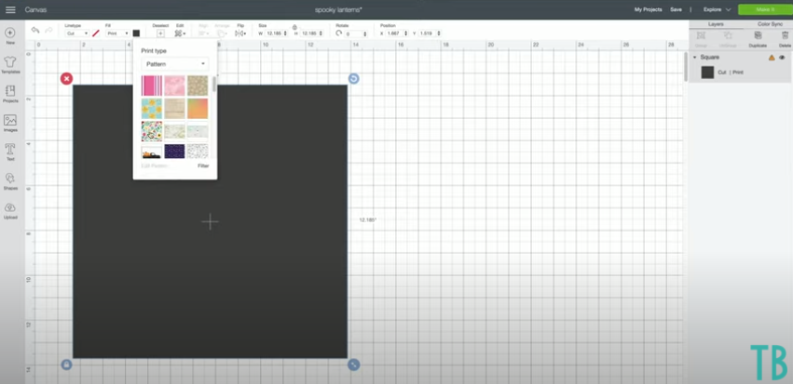Click the Undo arrow
Screen dimensions: 793x384
[35, 31]
